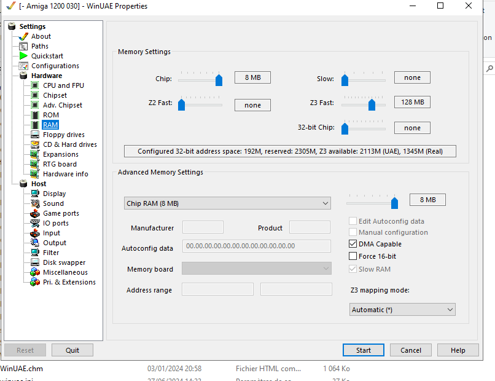This screenshot has width=495, height=381.
Task: Maximize the WinUAE Properties window
Action: pyautogui.click(x=440, y=6)
